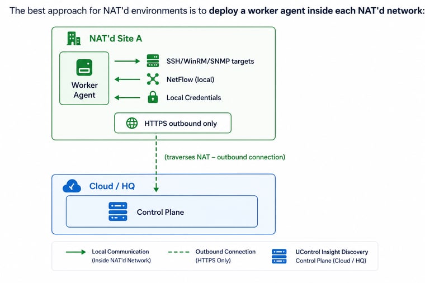The width and height of the screenshot is (425, 283).
Task: Click the arrow from NetFlow to Worker Agent
Action: [127, 79]
